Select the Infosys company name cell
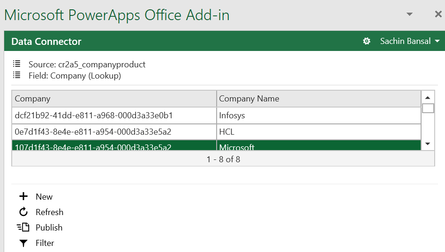Screen dimensions: 445x252 [x=318, y=115]
